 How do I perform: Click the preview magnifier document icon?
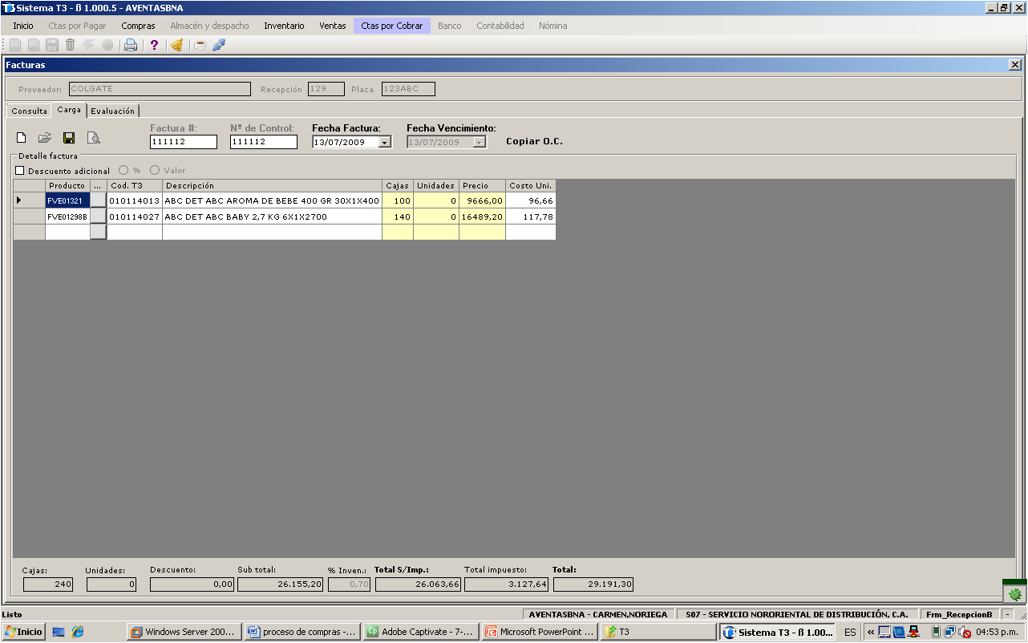(x=94, y=138)
